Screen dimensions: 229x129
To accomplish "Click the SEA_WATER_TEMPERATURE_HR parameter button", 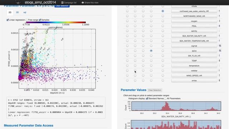I will point(194,41).
